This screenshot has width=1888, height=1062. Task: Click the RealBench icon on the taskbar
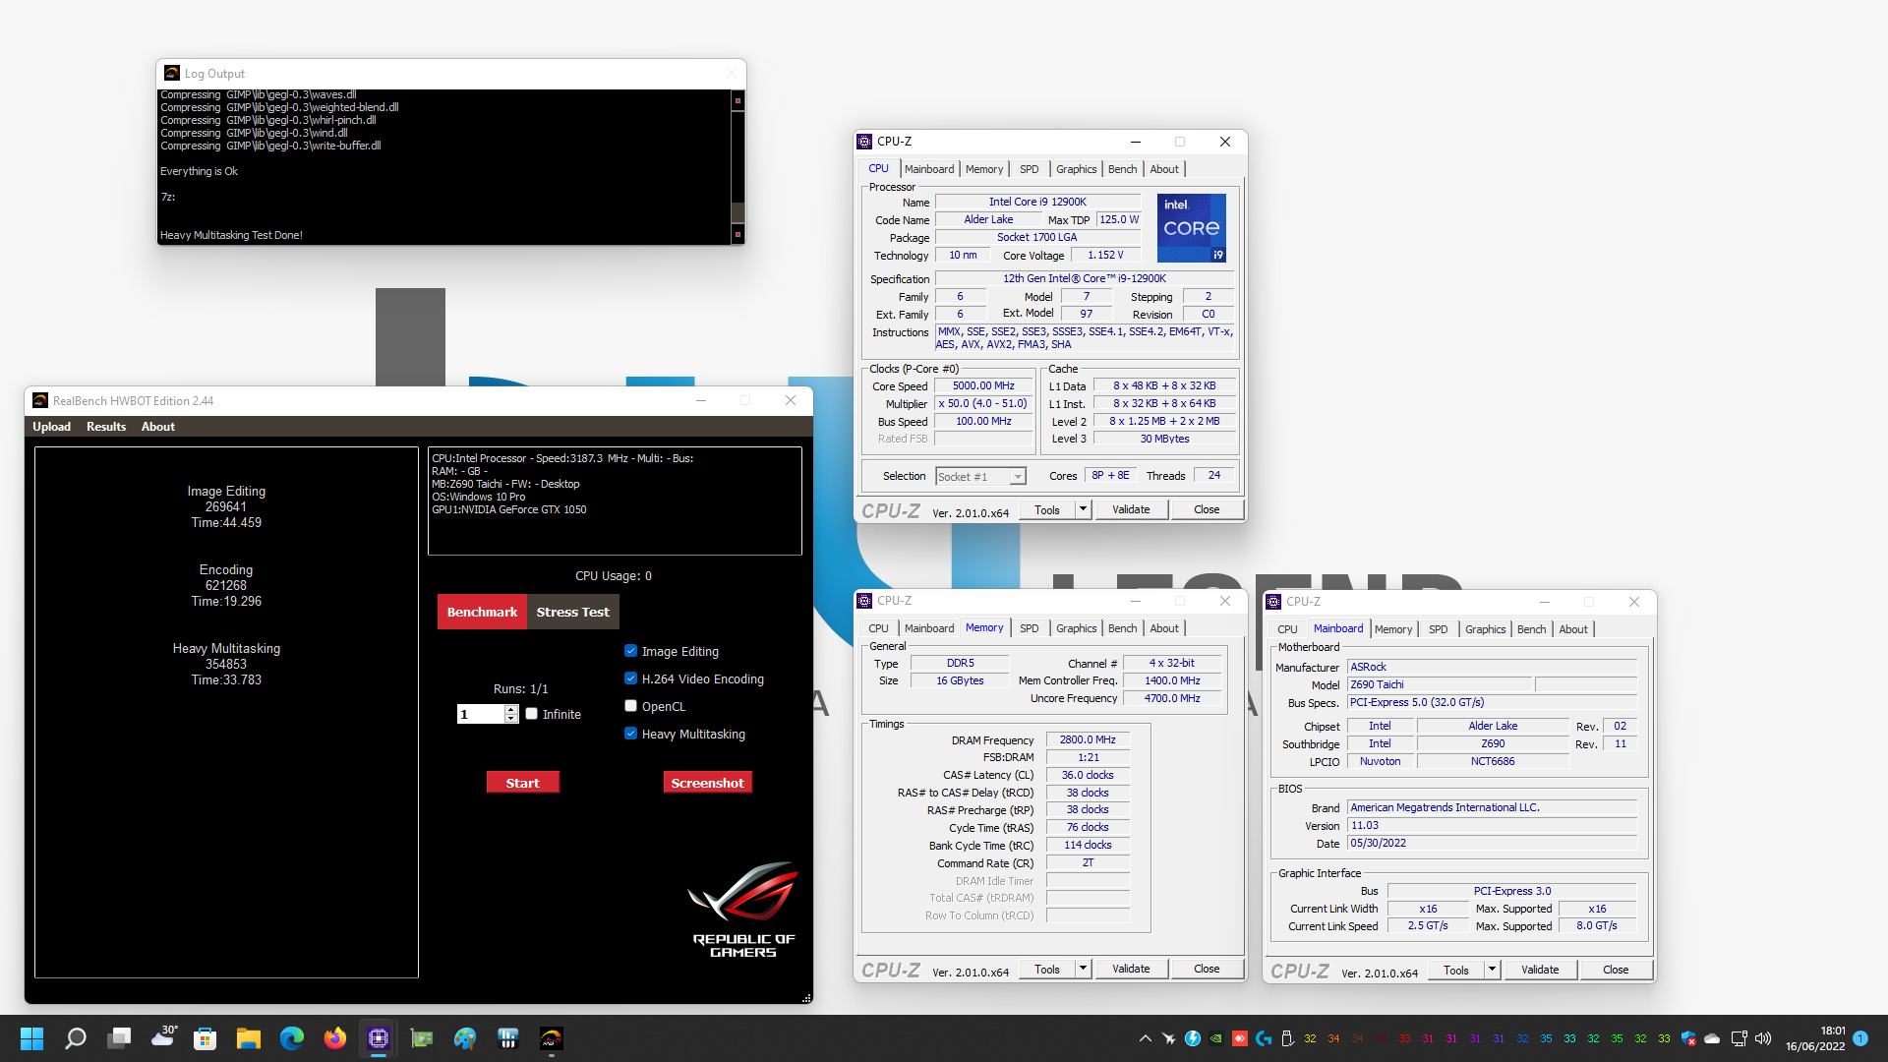[551, 1038]
